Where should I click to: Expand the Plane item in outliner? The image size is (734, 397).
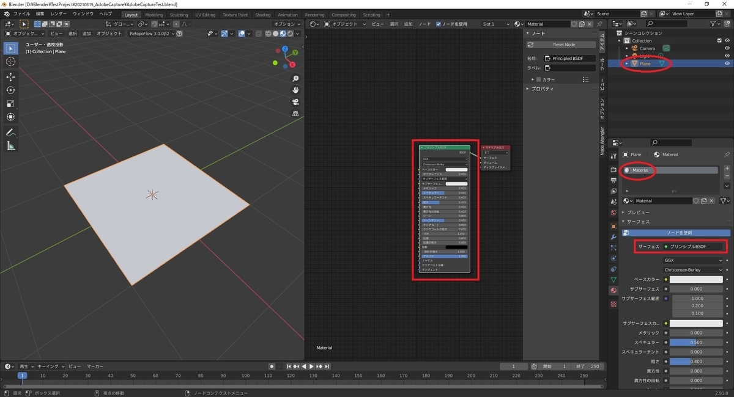627,64
